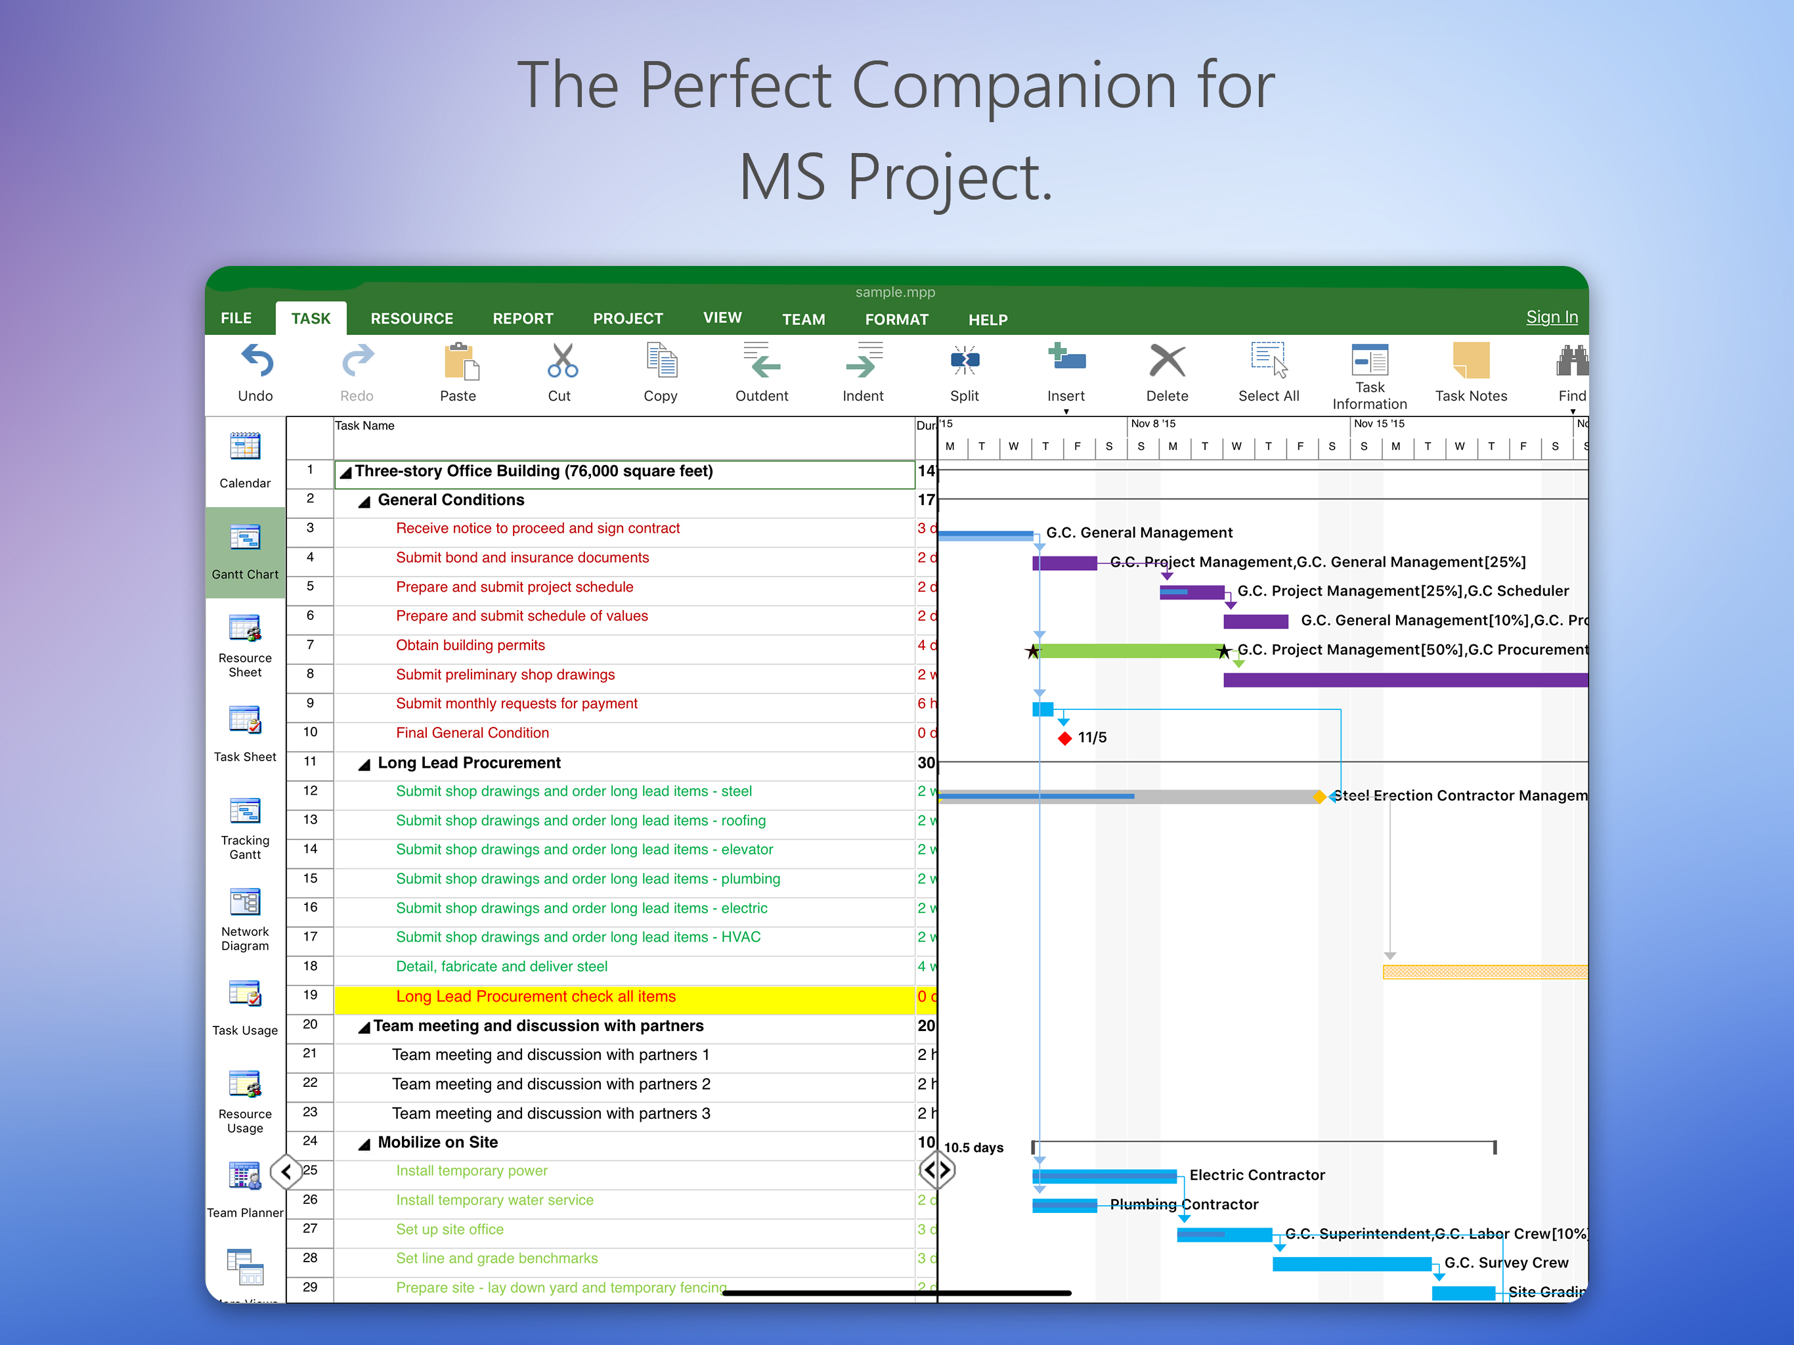Click the red 11/5 milestone diamond

coord(1065,738)
